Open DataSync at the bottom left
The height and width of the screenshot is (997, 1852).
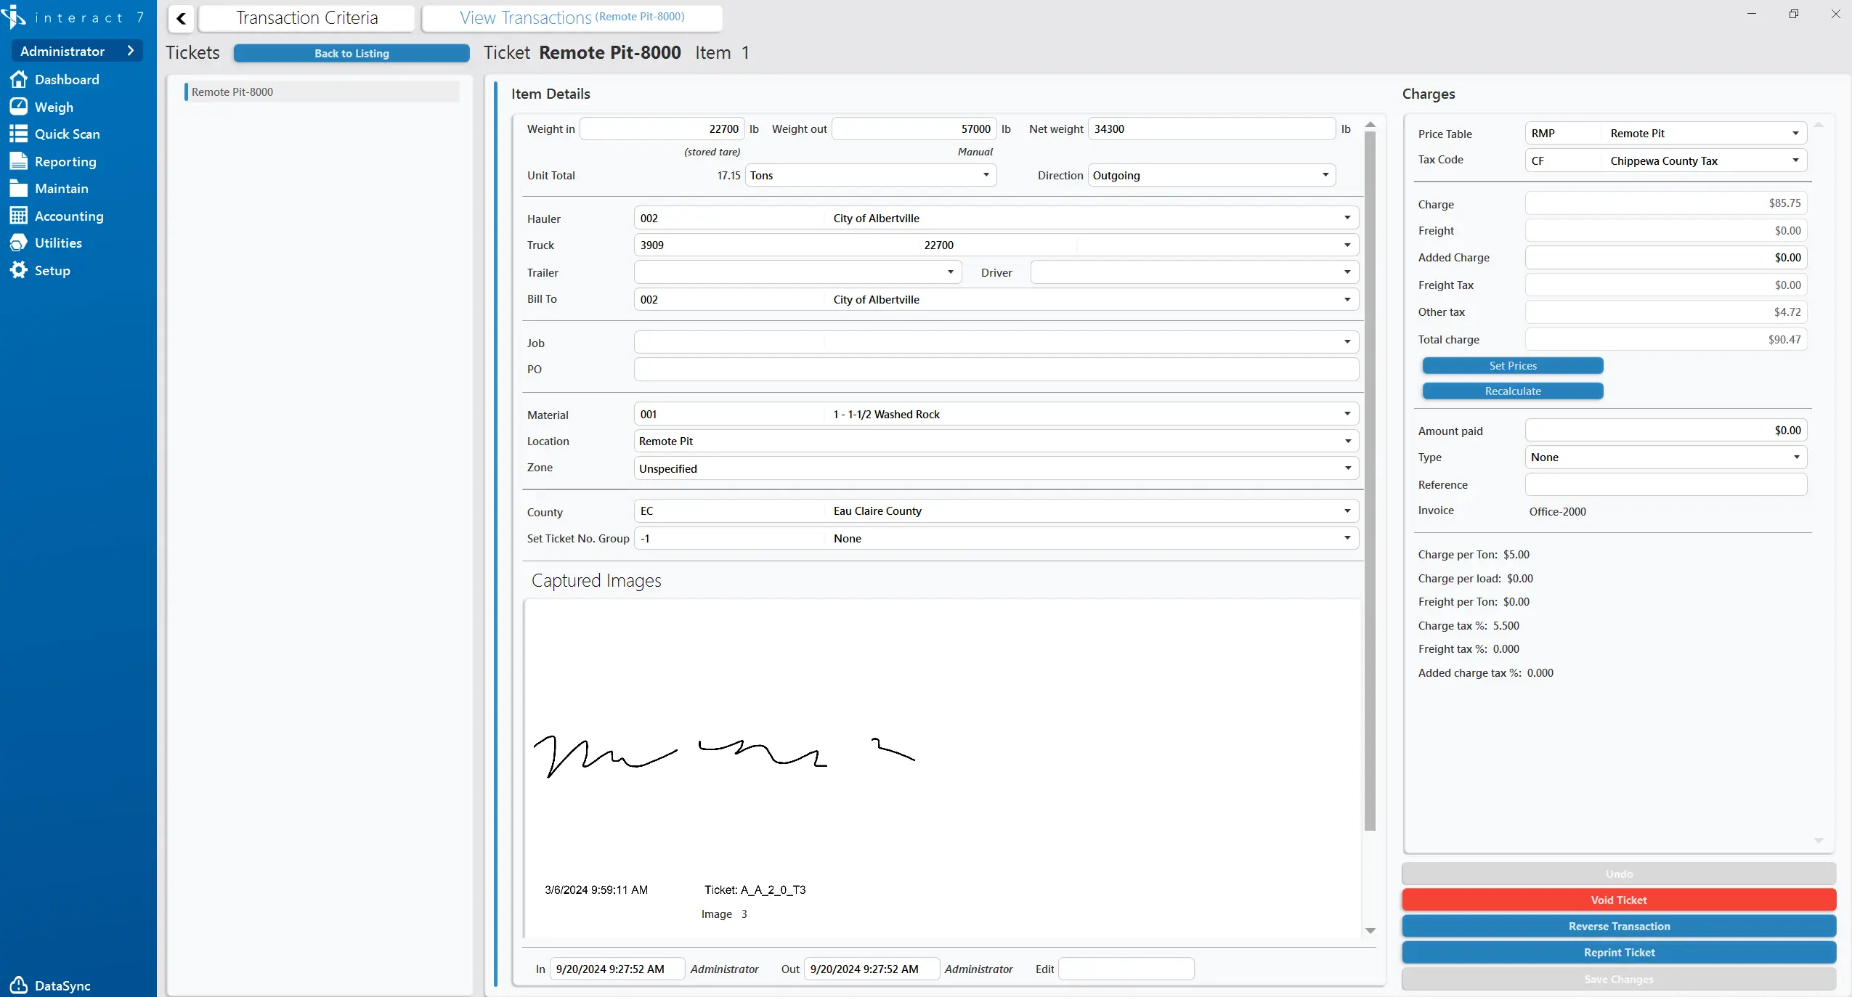coord(62,985)
